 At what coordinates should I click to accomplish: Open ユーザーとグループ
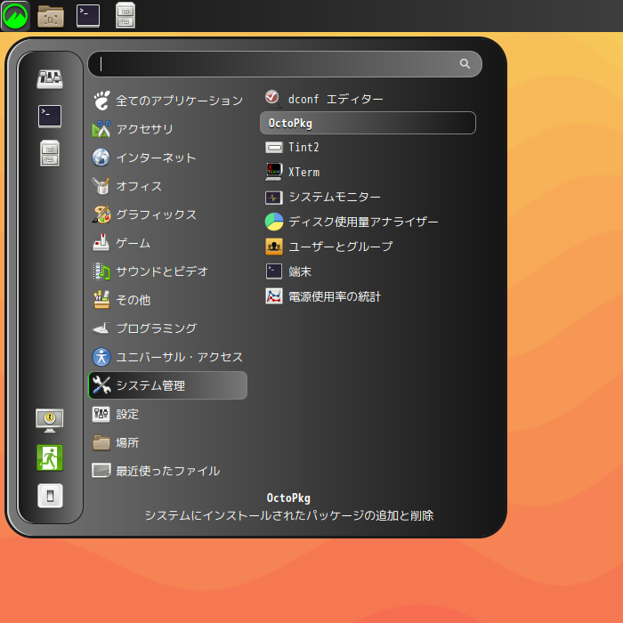368,247
